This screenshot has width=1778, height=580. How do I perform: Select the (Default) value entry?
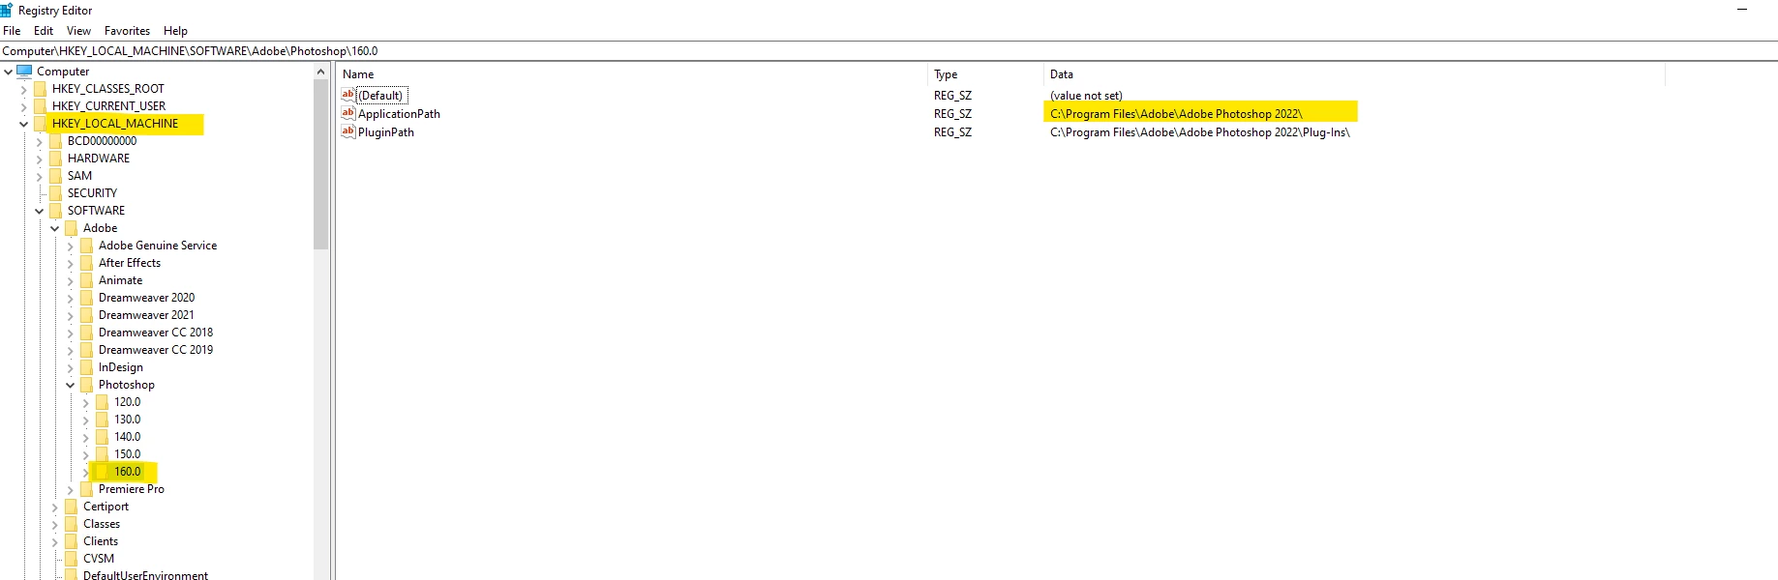[380, 96]
